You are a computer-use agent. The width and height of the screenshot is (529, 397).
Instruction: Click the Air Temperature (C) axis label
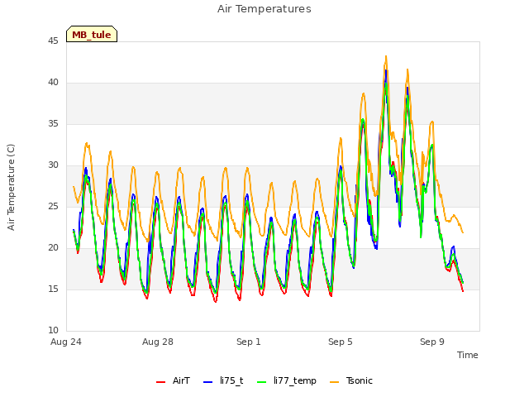[11, 187]
